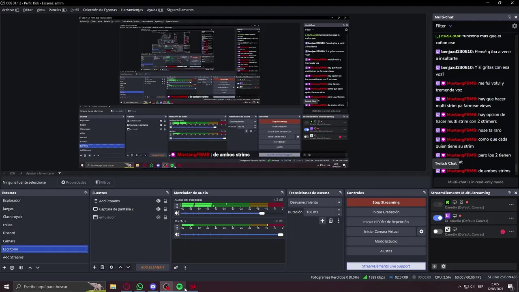This screenshot has height=292, width=519.
Task: Click StreamElements Live Support button
Action: (386, 266)
